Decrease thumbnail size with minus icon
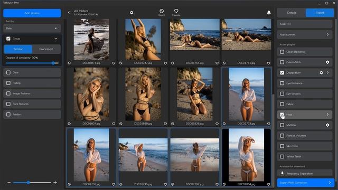Viewport: 338px width, 190px height. 9,183
